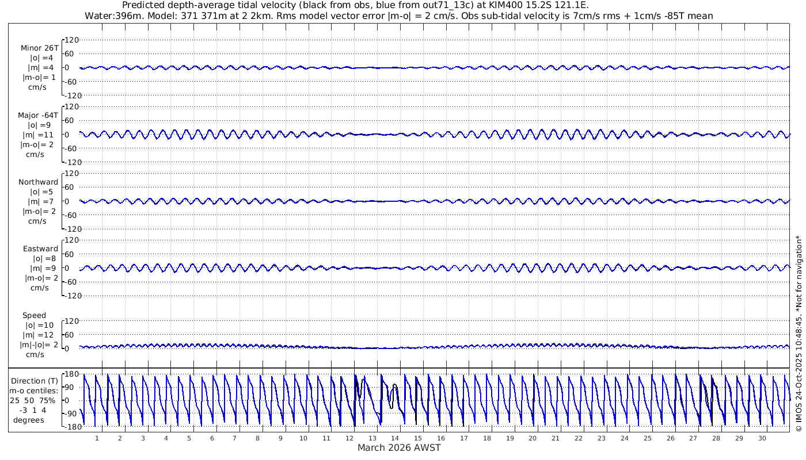This screenshot has height=460, width=806.
Task: Click the 'Major -64T' panel label
Action: pos(38,116)
